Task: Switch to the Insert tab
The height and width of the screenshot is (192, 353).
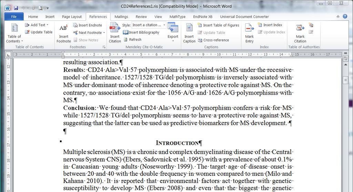Action: [50, 17]
